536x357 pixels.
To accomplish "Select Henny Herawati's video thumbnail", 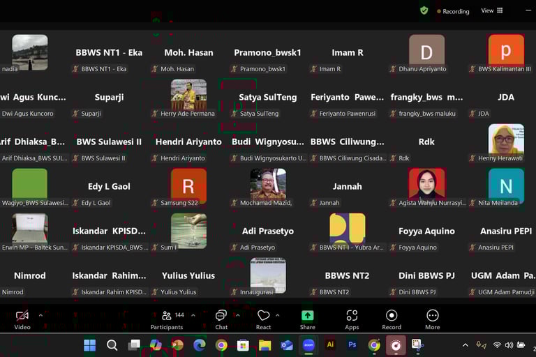I will point(506,140).
